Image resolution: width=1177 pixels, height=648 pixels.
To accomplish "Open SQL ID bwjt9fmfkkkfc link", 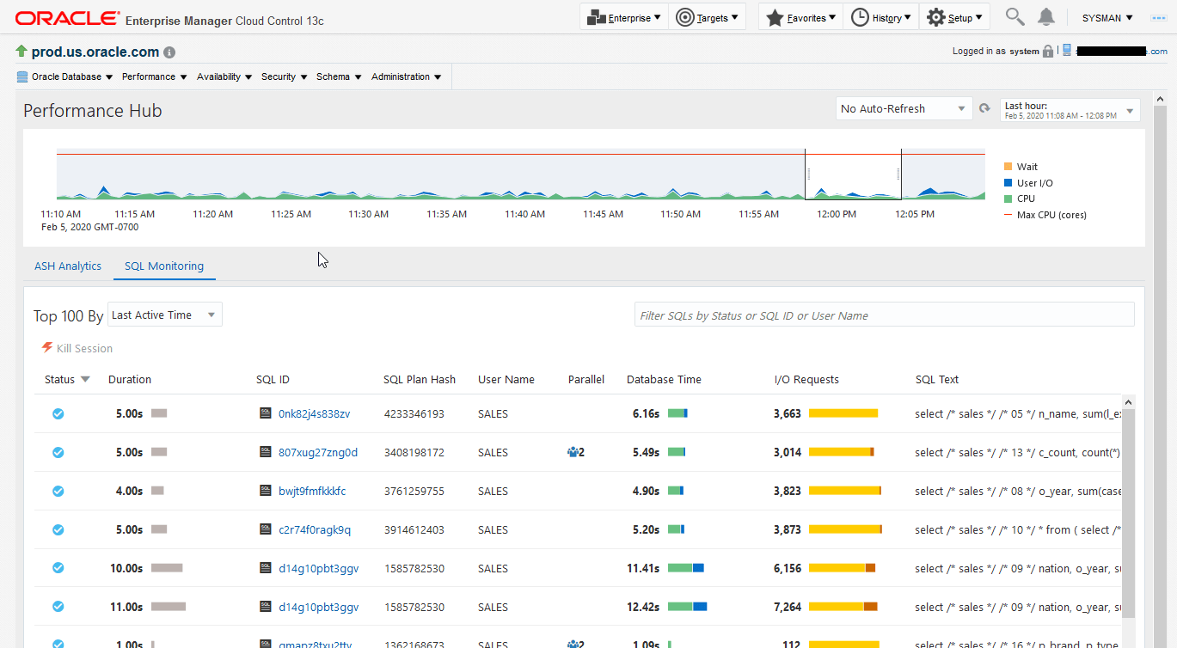I will [312, 491].
